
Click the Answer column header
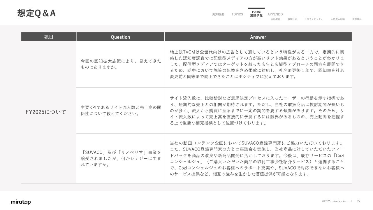point(258,37)
